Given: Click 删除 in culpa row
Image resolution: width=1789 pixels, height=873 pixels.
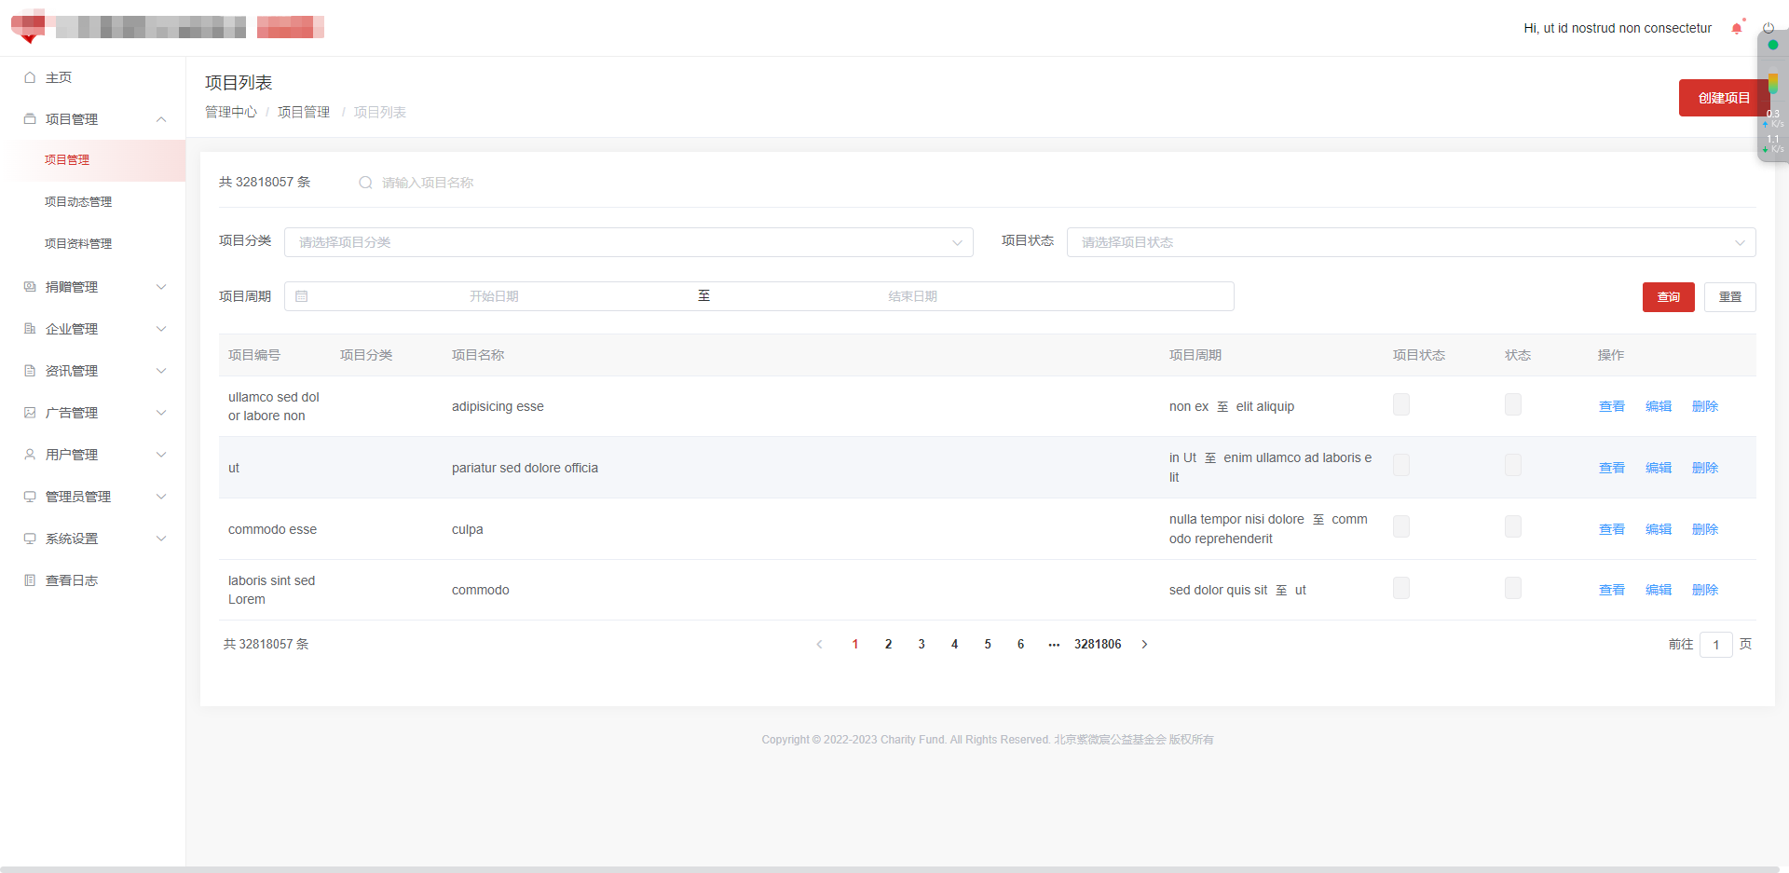Looking at the screenshot, I should pyautogui.click(x=1705, y=529).
